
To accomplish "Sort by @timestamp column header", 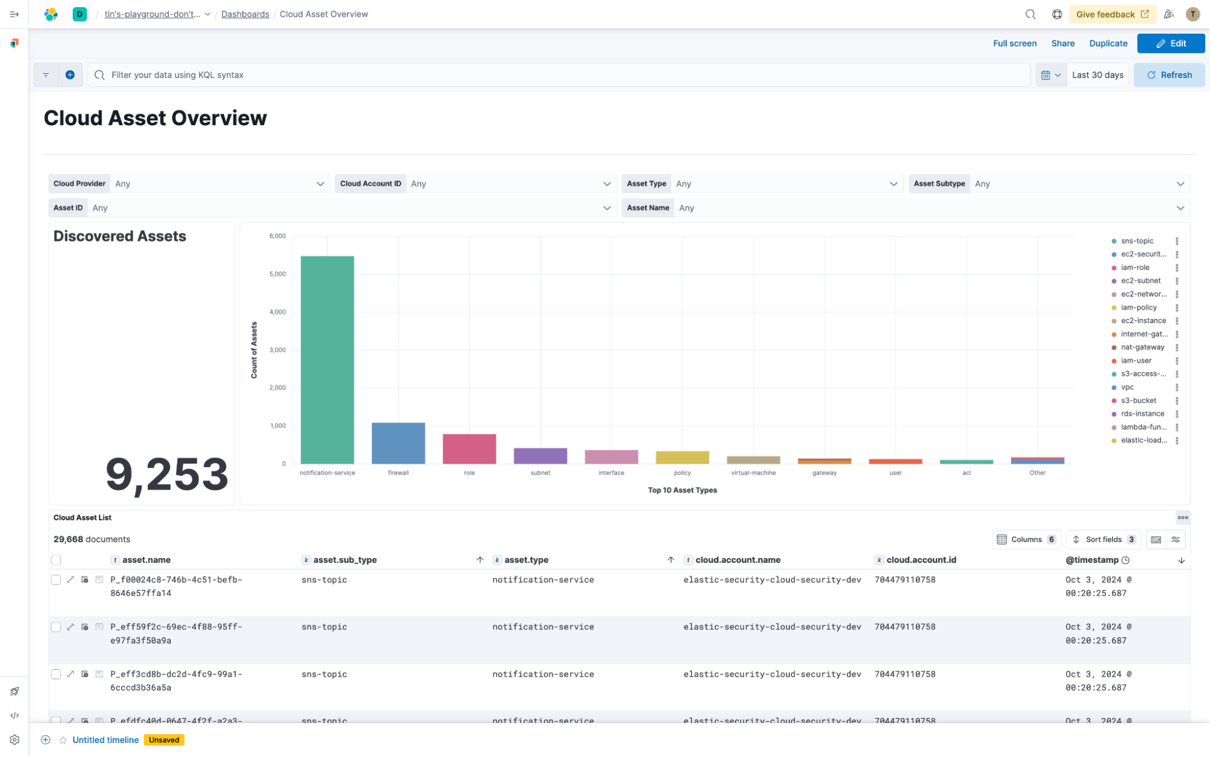I will click(x=1092, y=560).
